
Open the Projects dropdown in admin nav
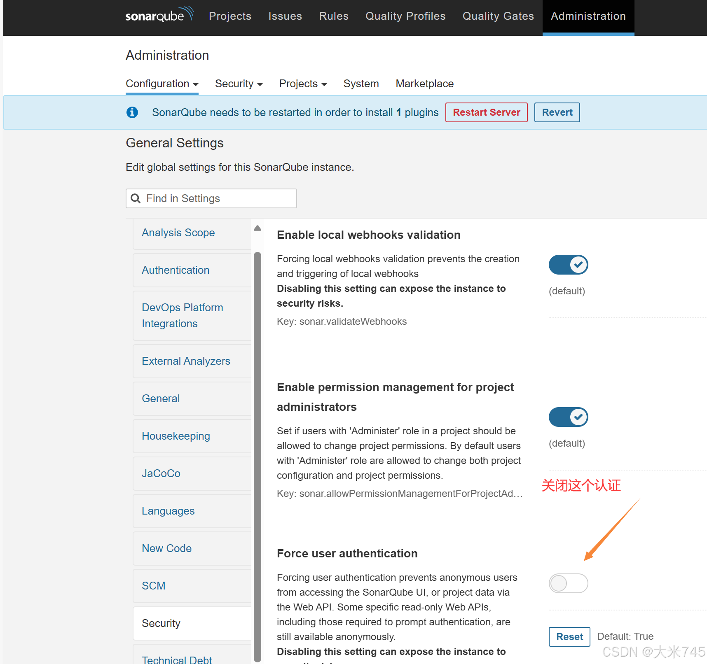click(x=303, y=84)
